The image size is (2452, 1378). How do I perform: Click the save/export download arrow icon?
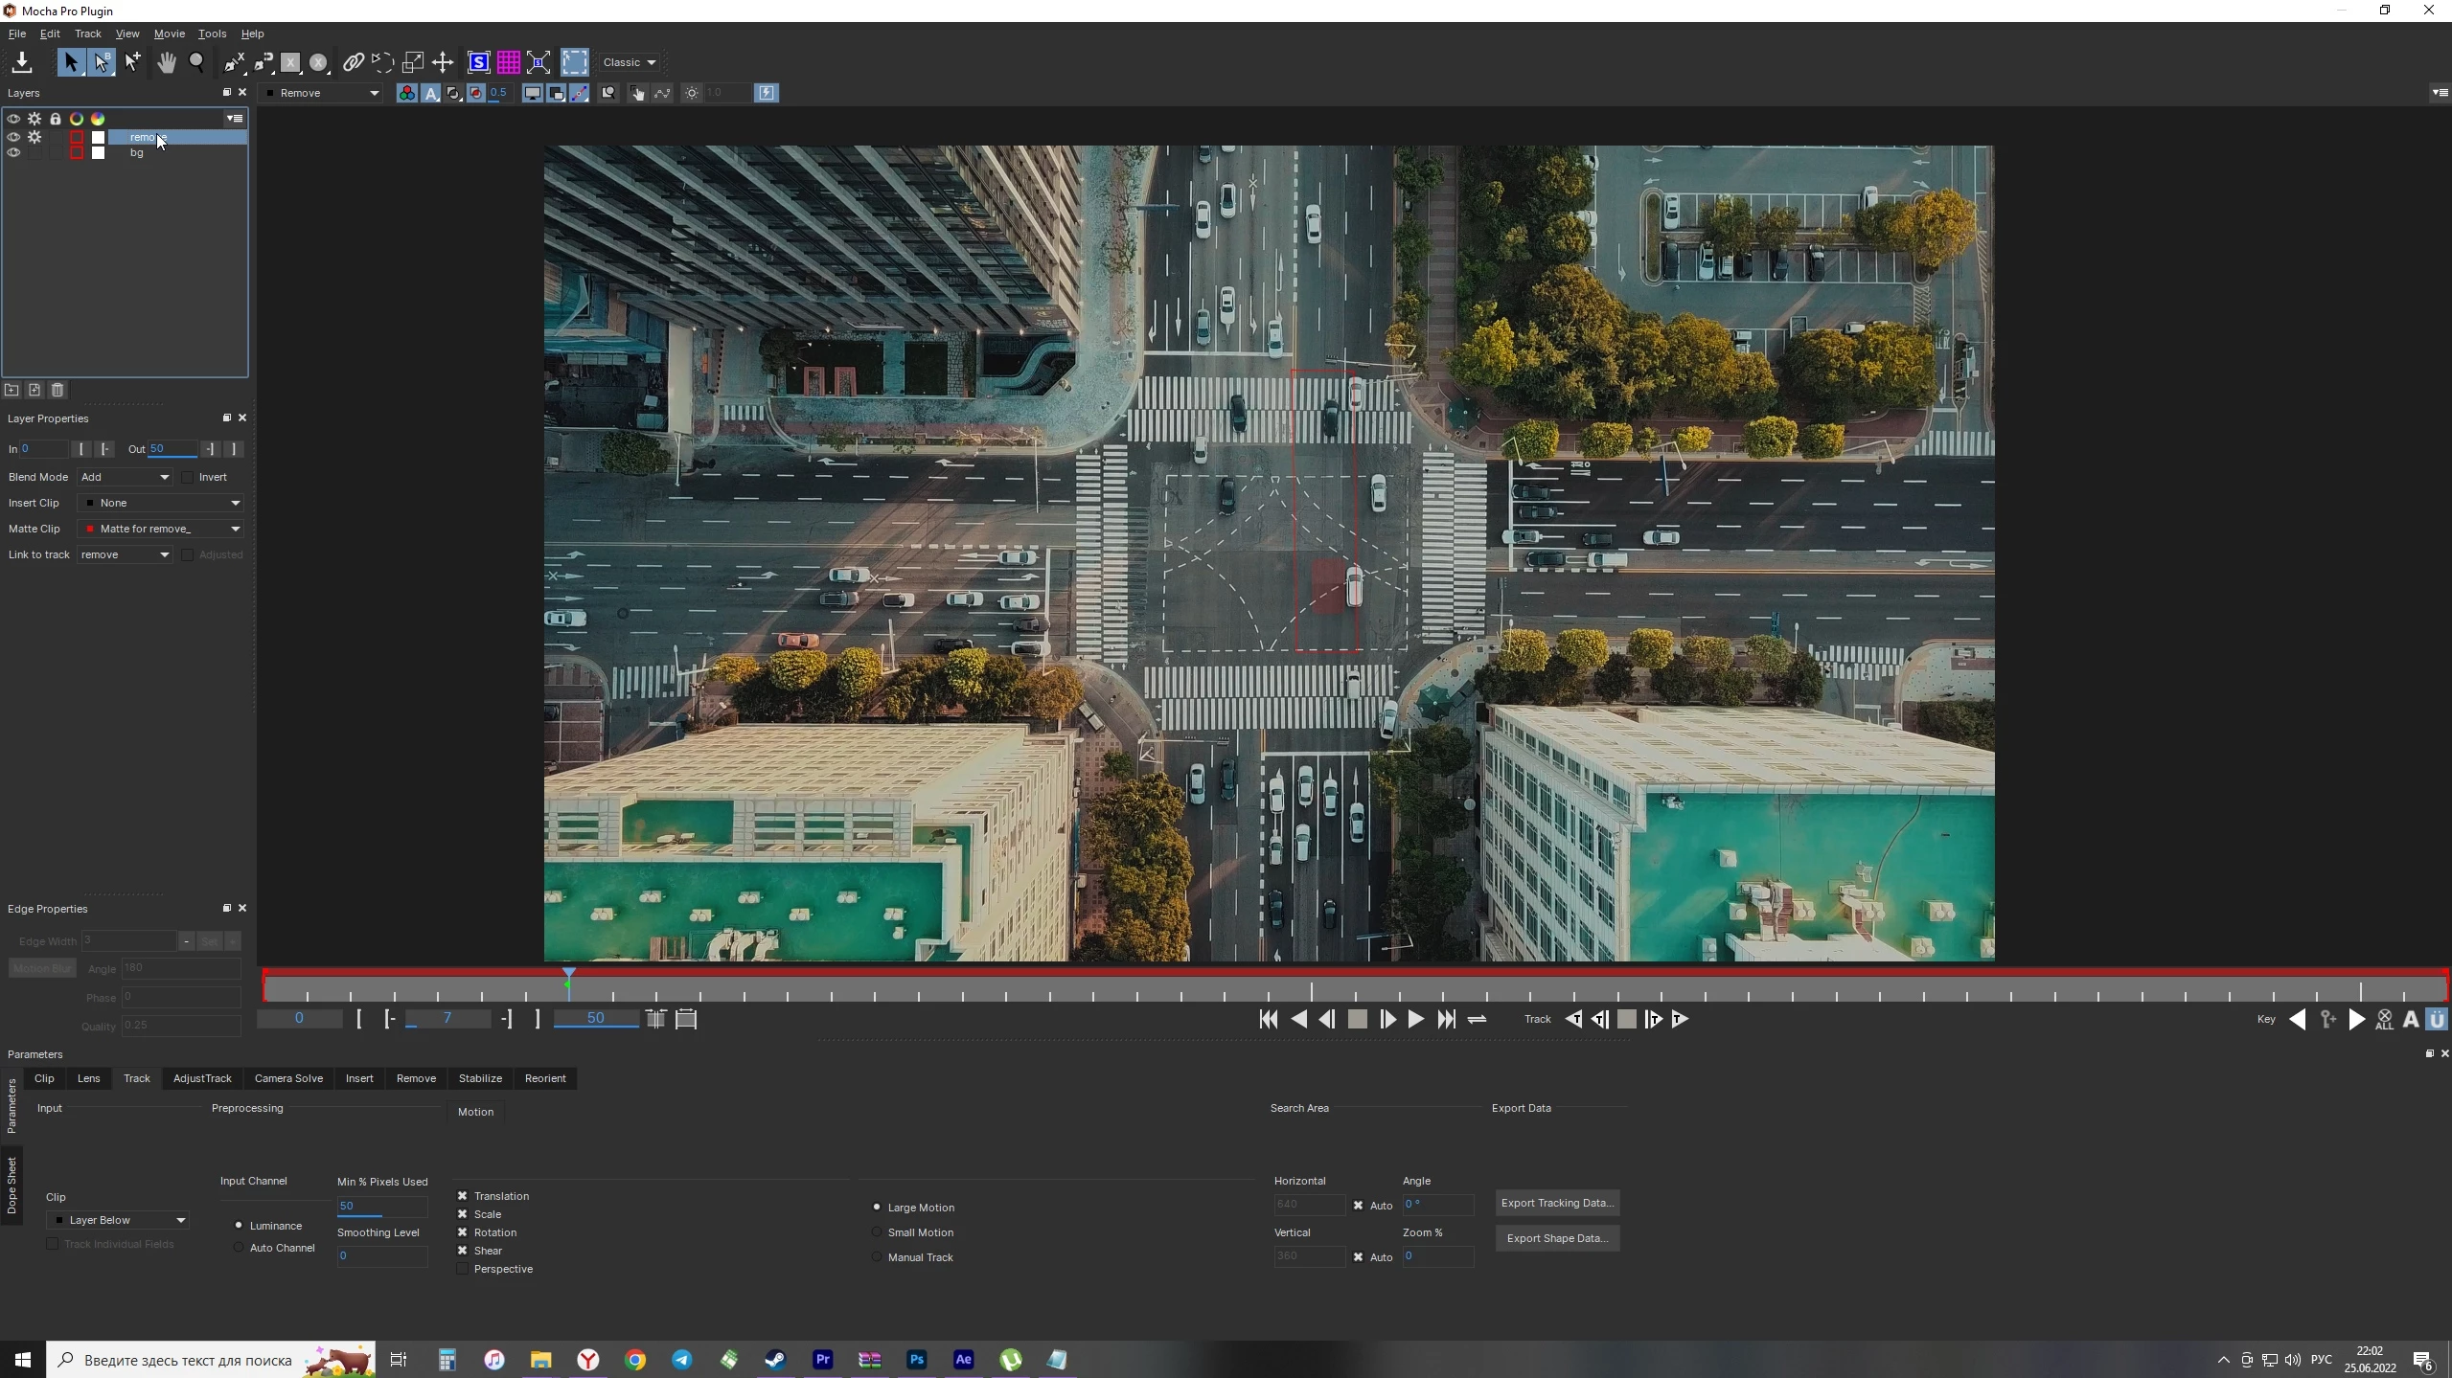pos(22,63)
